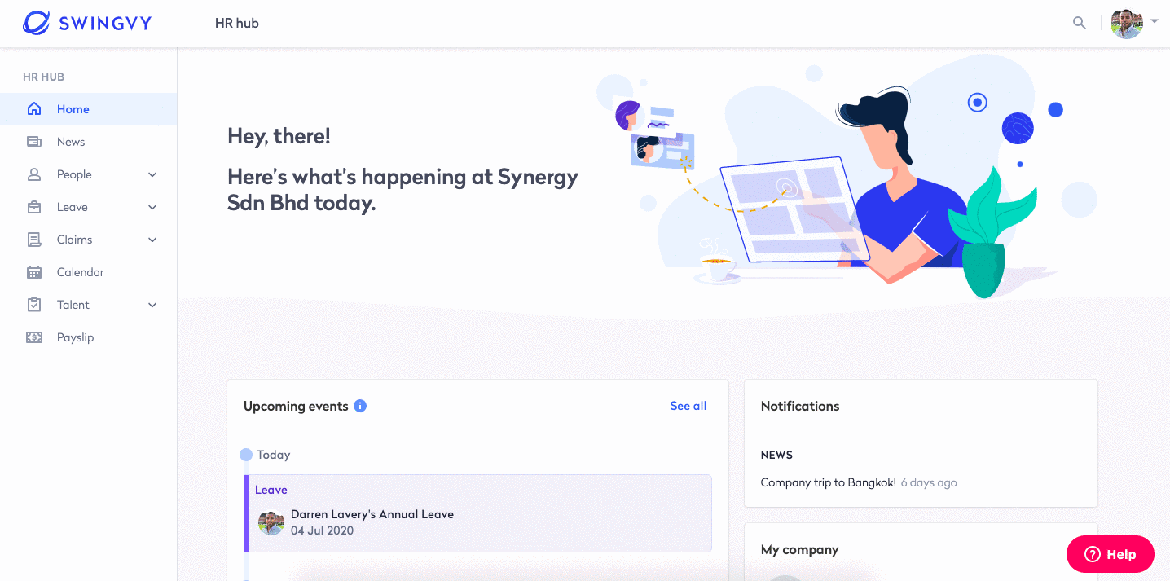This screenshot has width=1170, height=581.
Task: Expand the Talent submenu chevron
Action: (x=152, y=305)
